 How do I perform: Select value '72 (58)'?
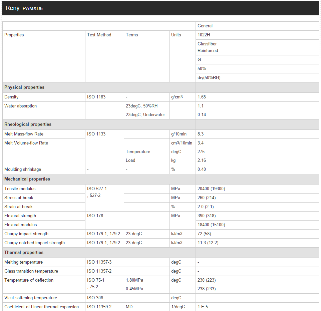tap(204, 234)
